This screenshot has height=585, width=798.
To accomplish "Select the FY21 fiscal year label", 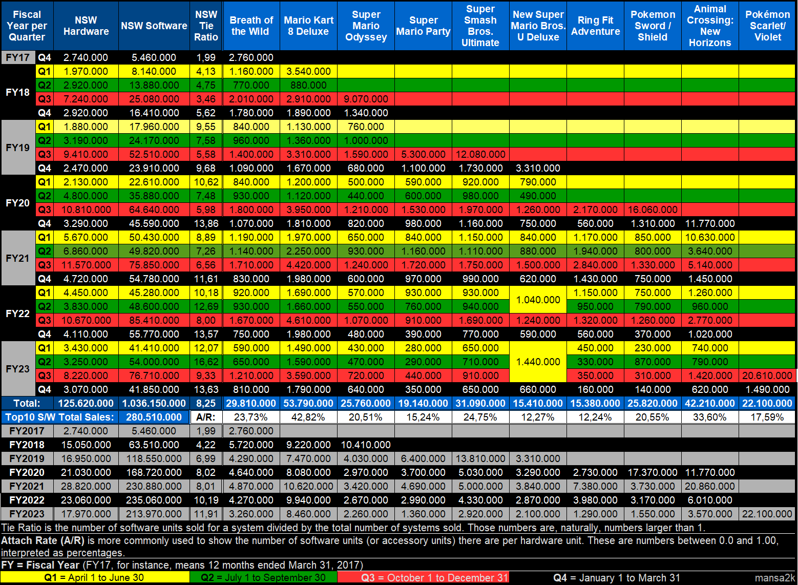I will [18, 258].
